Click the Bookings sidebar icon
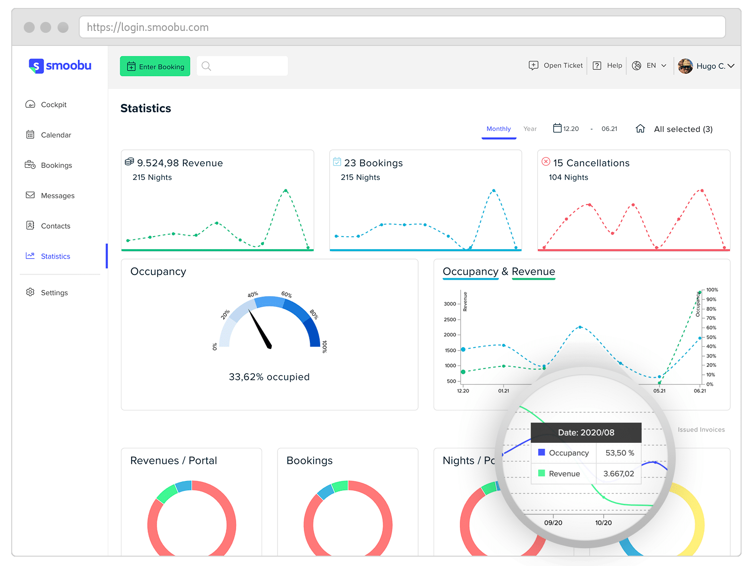The image size is (750, 566). (x=30, y=165)
